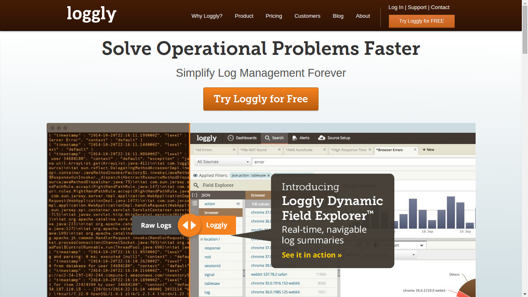Toggle the Applied Filters switch

pyautogui.click(x=196, y=175)
